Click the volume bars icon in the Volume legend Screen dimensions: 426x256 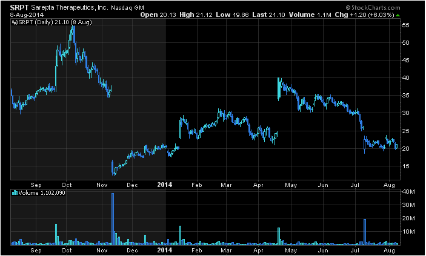point(15,193)
